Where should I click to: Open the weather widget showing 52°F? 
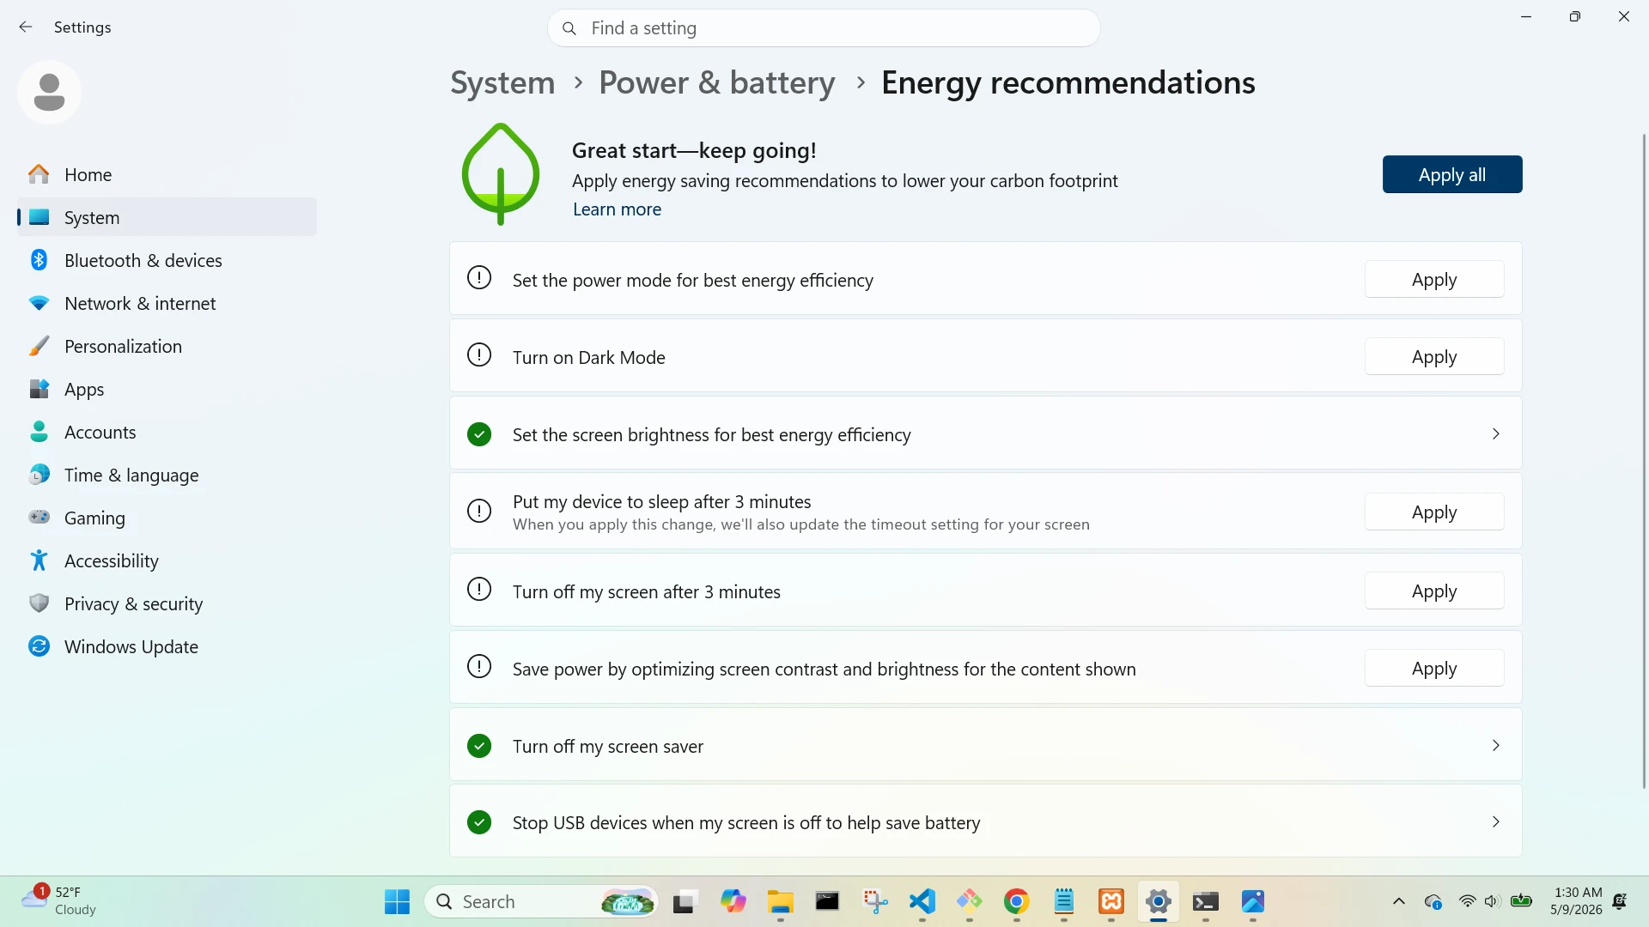tap(60, 901)
